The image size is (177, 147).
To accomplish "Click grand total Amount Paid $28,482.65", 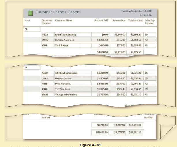I will tap(100, 132).
